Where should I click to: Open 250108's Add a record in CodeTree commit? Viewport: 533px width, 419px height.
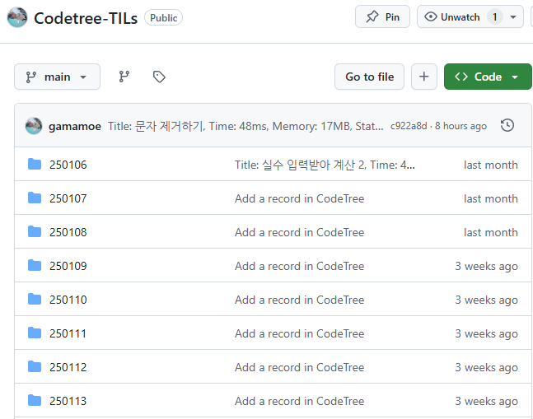[299, 232]
